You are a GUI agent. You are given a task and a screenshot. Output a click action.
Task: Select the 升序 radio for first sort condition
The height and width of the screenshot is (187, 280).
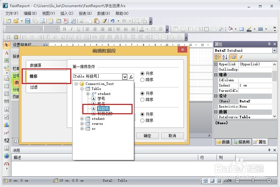pos(142,74)
